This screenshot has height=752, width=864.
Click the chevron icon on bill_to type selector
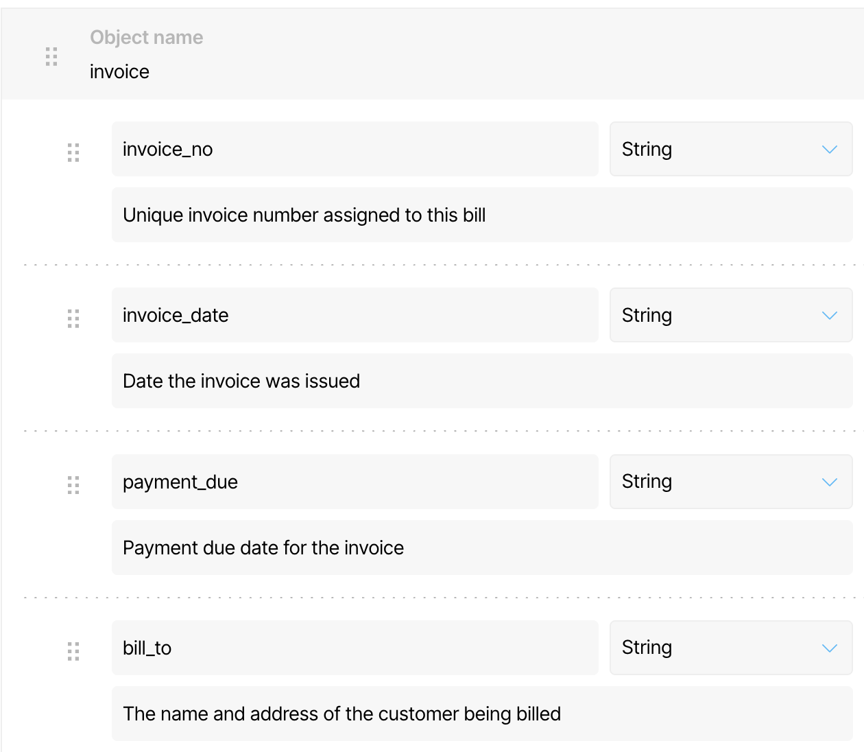pyautogui.click(x=829, y=648)
